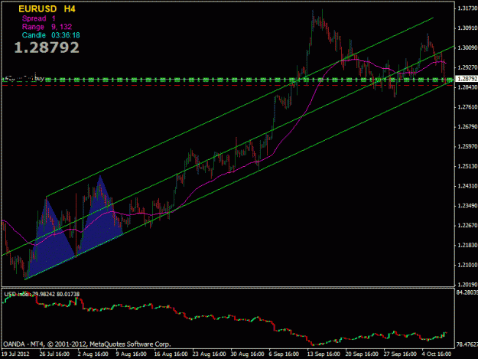Click the 1.21830 price axis label
The image size is (478, 359).
(467, 245)
